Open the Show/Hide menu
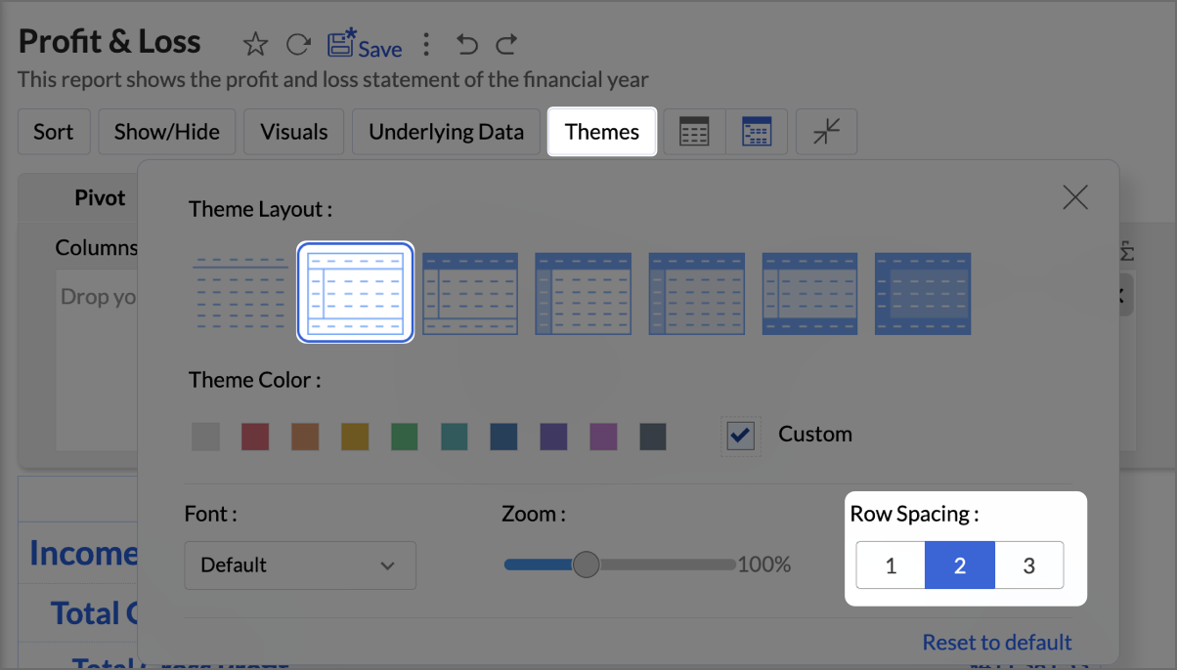The width and height of the screenshot is (1177, 670). [x=167, y=132]
